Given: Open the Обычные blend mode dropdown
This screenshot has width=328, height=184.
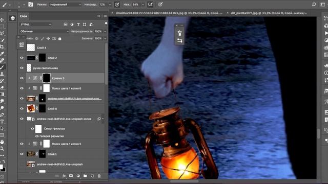Looking at the screenshot, I should click(44, 32).
